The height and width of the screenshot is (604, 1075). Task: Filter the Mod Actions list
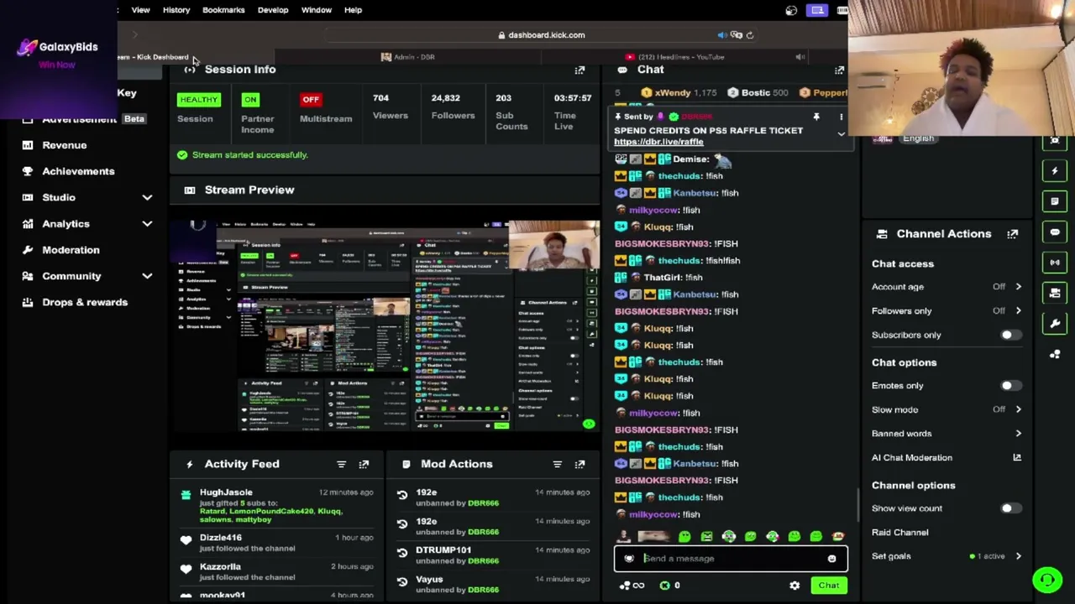click(x=557, y=464)
